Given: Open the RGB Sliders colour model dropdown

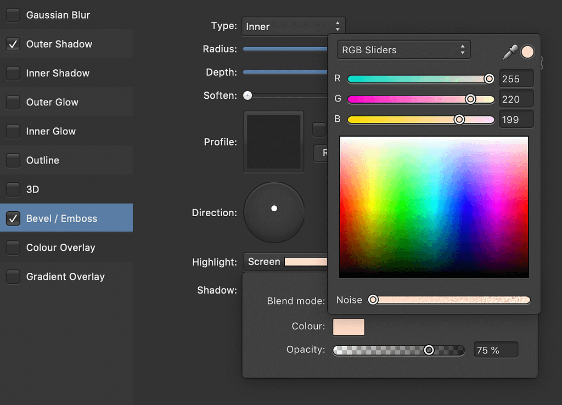Looking at the screenshot, I should [403, 49].
